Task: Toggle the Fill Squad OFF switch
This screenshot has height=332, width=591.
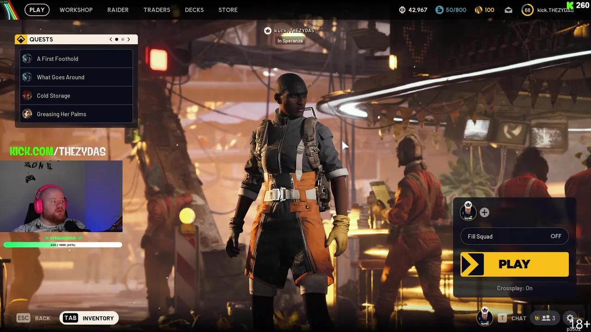Action: [x=514, y=236]
